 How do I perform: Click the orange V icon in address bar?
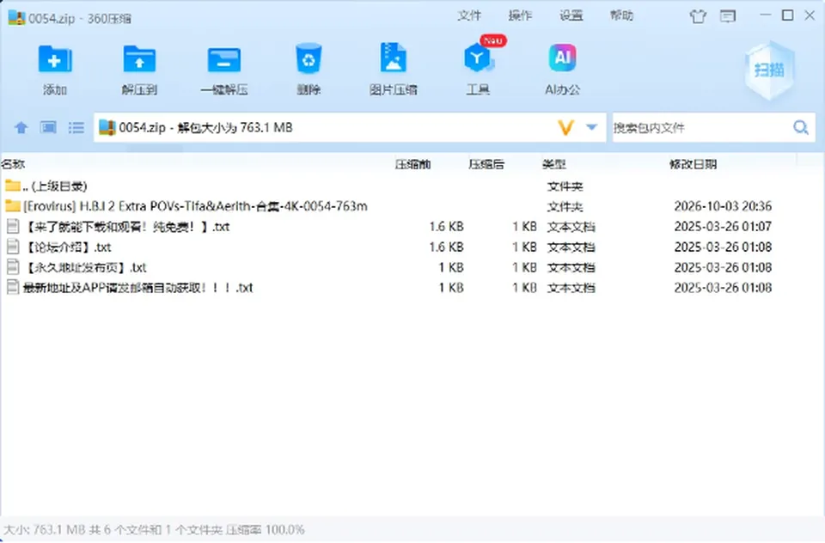565,127
